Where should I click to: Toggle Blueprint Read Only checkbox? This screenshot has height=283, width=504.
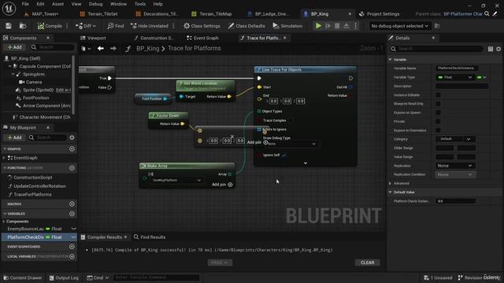(x=438, y=104)
